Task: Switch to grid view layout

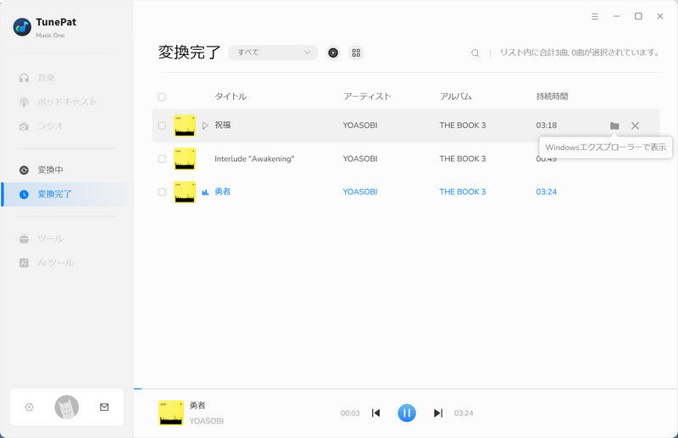Action: click(x=356, y=53)
